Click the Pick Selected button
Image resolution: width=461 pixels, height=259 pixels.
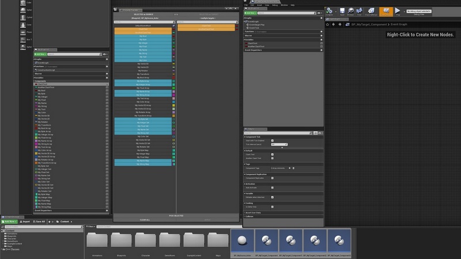click(x=176, y=215)
